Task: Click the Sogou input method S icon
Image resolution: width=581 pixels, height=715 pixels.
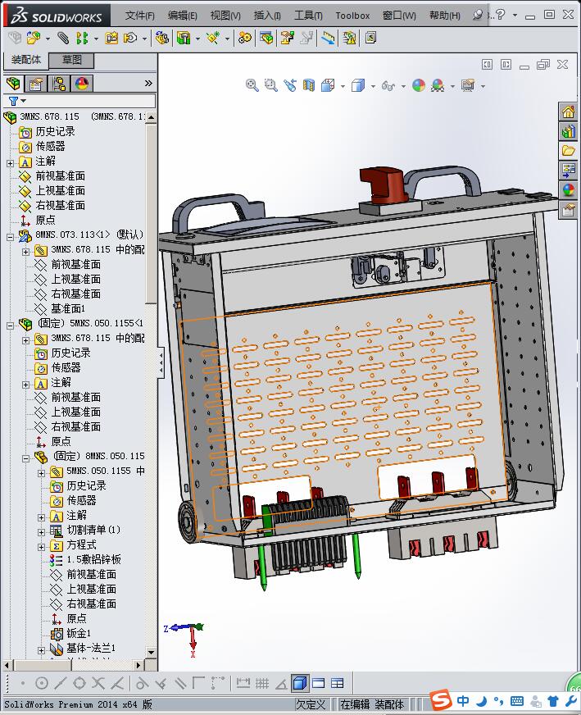Action: 440,699
